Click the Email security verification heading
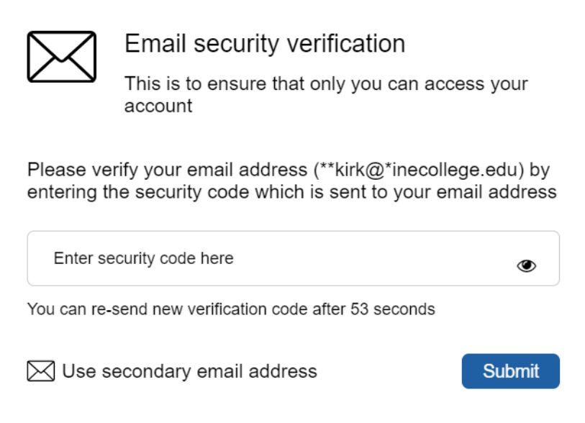Viewport: 585px width, 423px height. point(265,44)
